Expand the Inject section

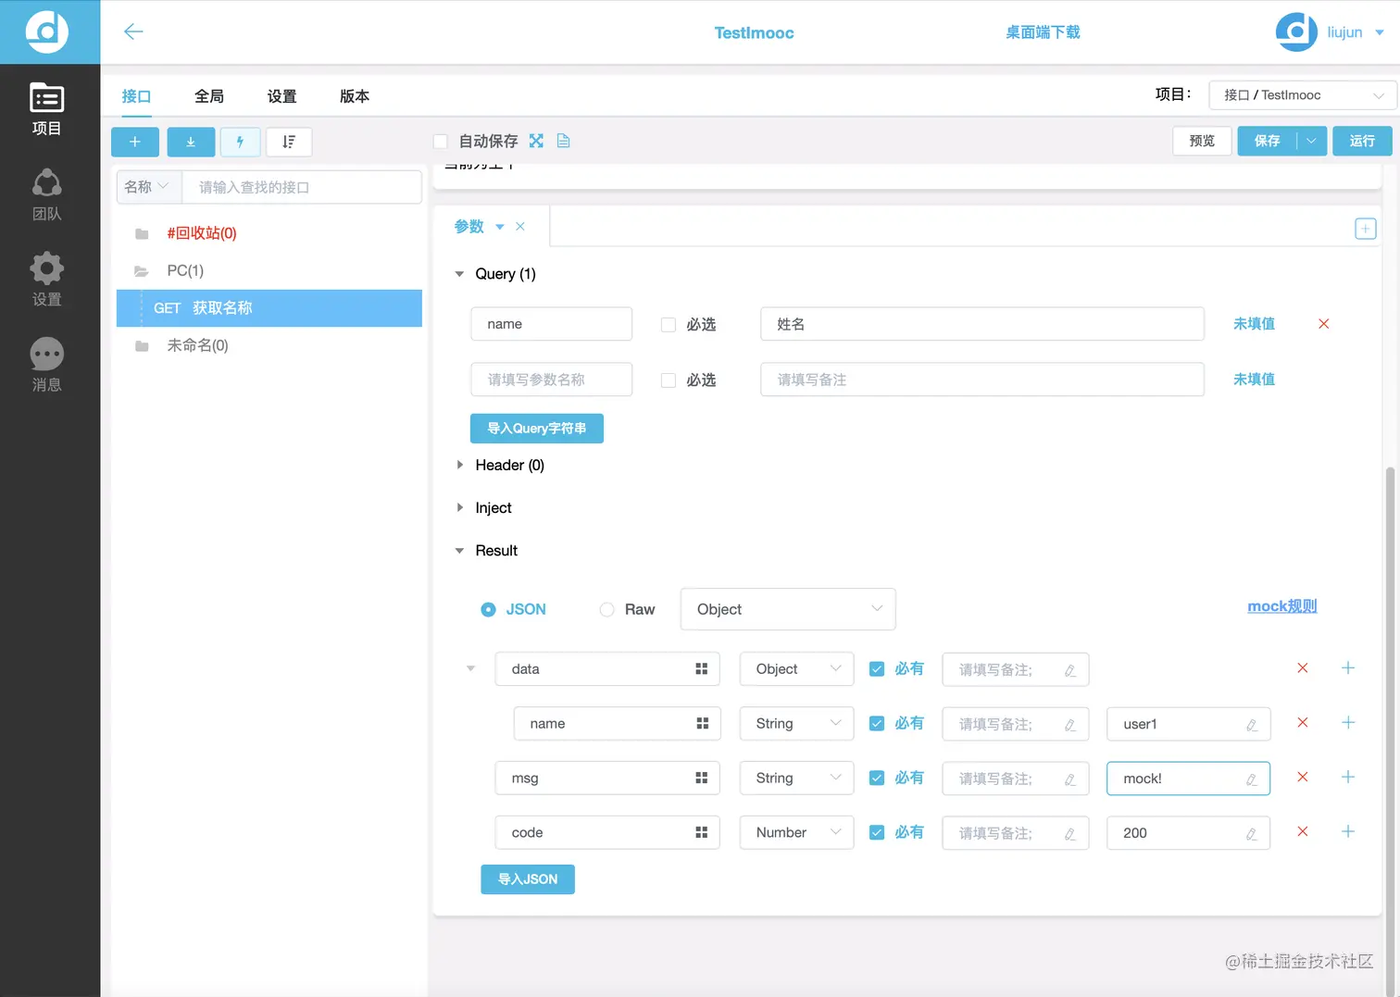click(x=459, y=507)
